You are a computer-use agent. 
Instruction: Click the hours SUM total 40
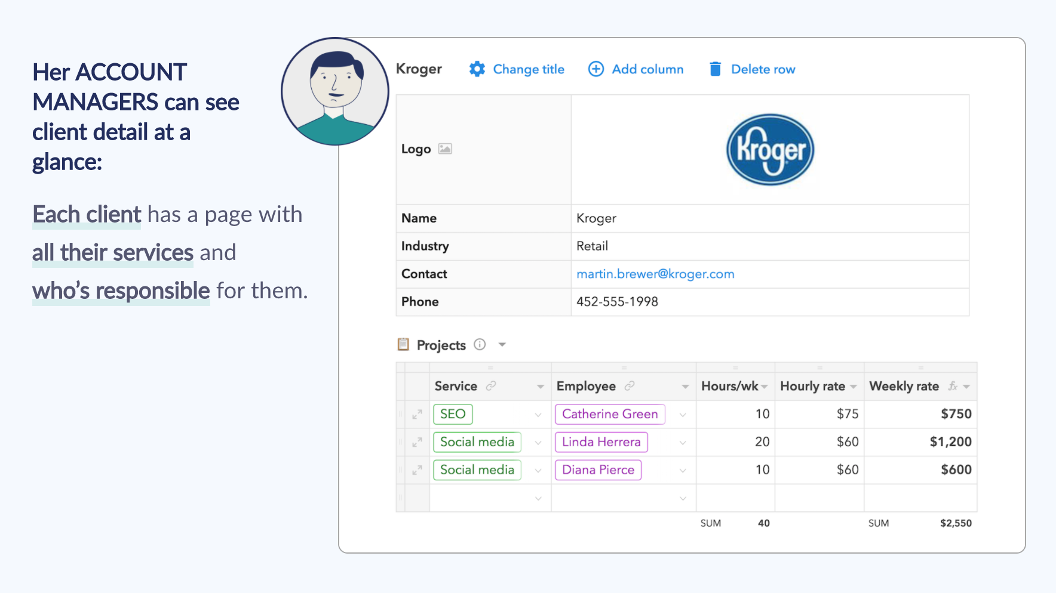click(x=764, y=523)
